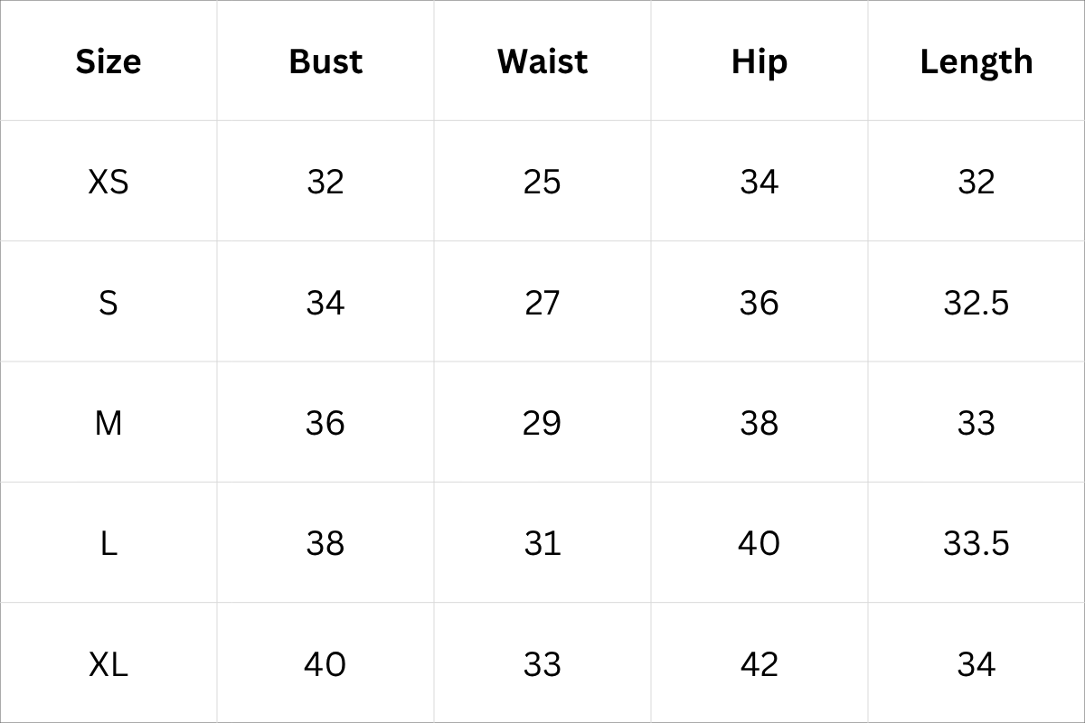Image resolution: width=1085 pixels, height=723 pixels.
Task: Select the M size row label
Action: coord(108,422)
